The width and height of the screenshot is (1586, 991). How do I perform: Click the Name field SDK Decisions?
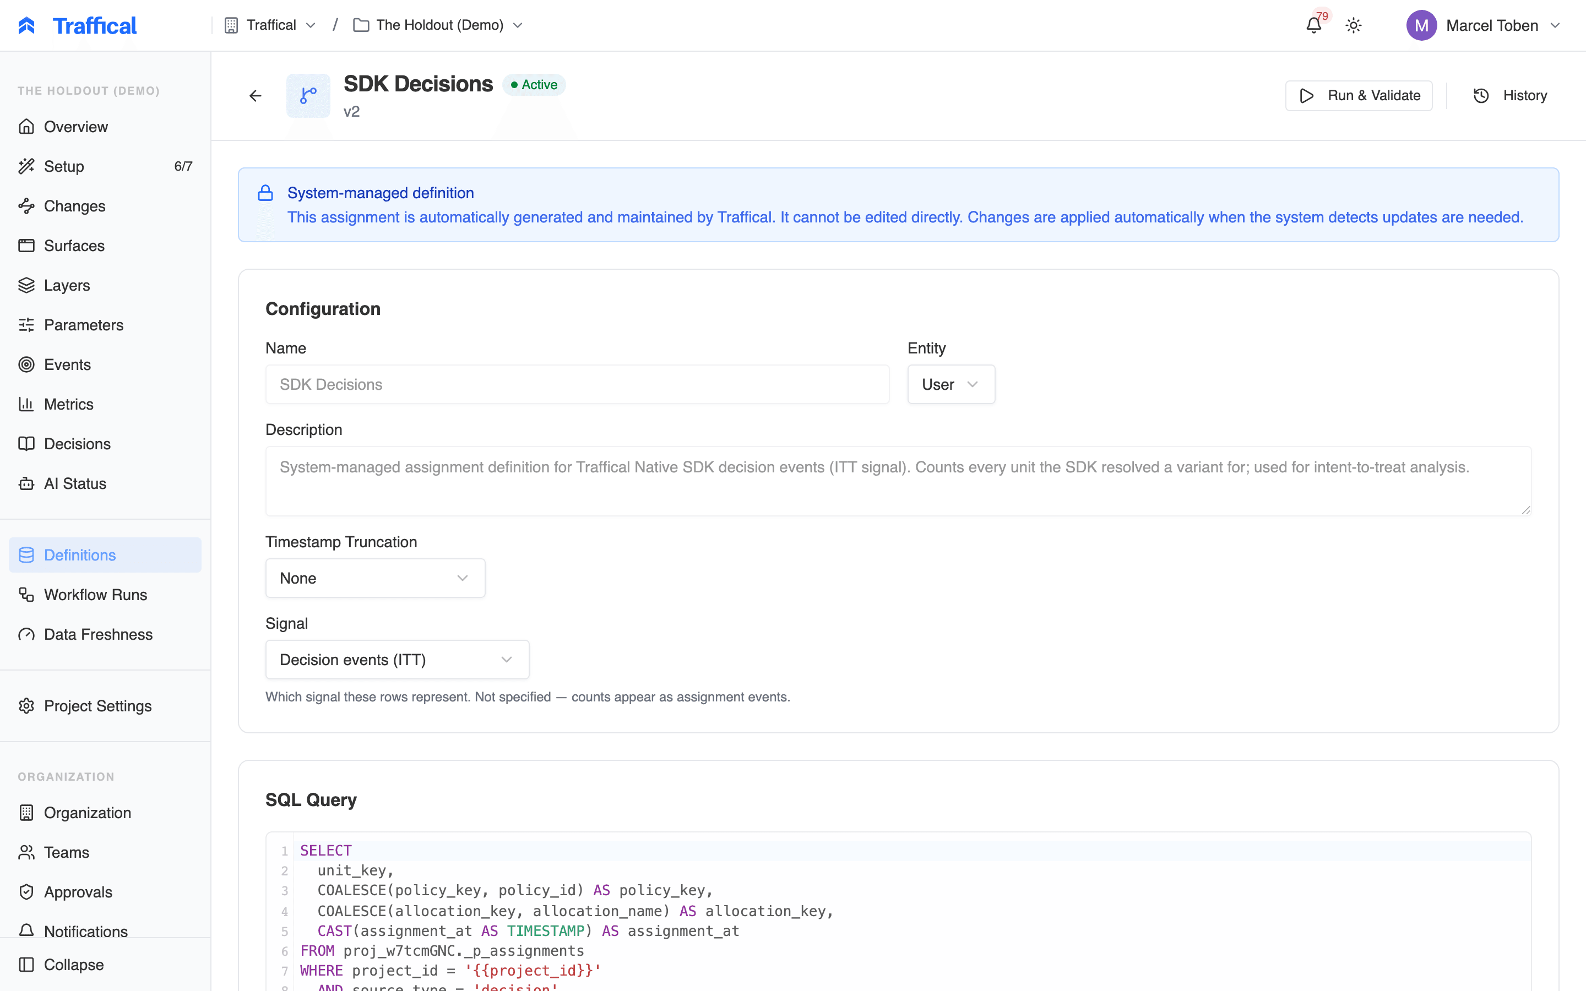[x=577, y=384]
